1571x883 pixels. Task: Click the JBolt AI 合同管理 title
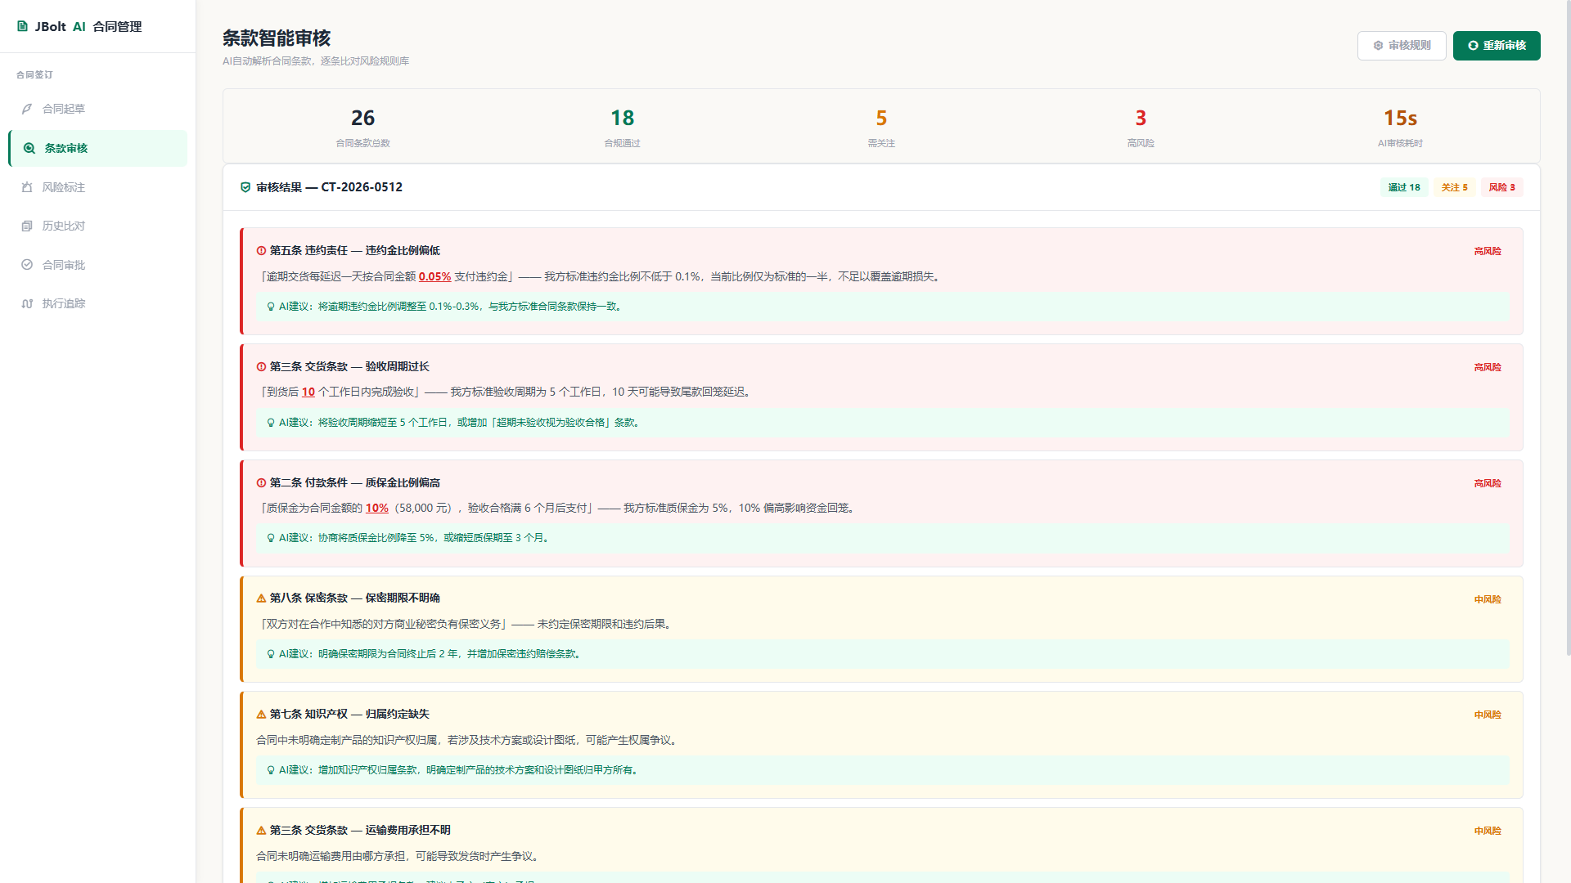tap(88, 26)
